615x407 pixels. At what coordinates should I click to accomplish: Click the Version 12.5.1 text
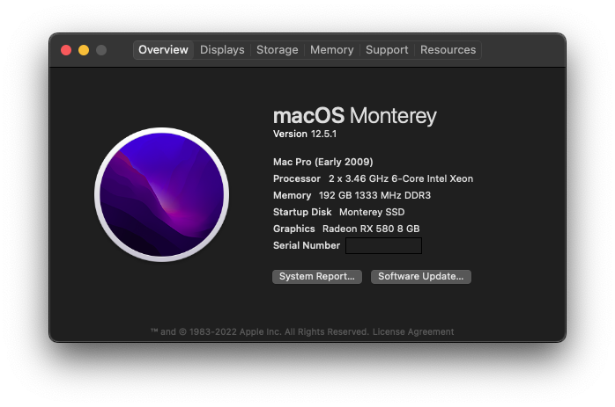(305, 134)
